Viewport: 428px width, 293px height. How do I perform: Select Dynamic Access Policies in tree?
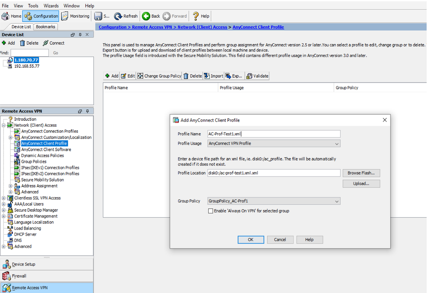tap(42, 155)
